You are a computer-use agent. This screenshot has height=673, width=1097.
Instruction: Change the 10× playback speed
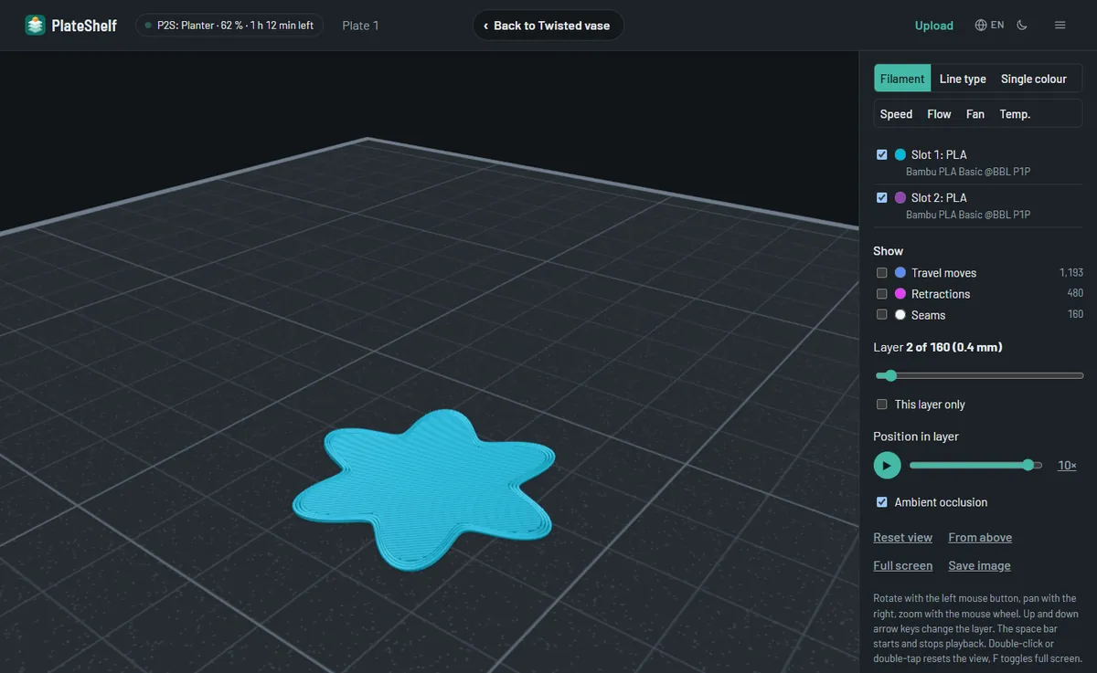tap(1067, 466)
